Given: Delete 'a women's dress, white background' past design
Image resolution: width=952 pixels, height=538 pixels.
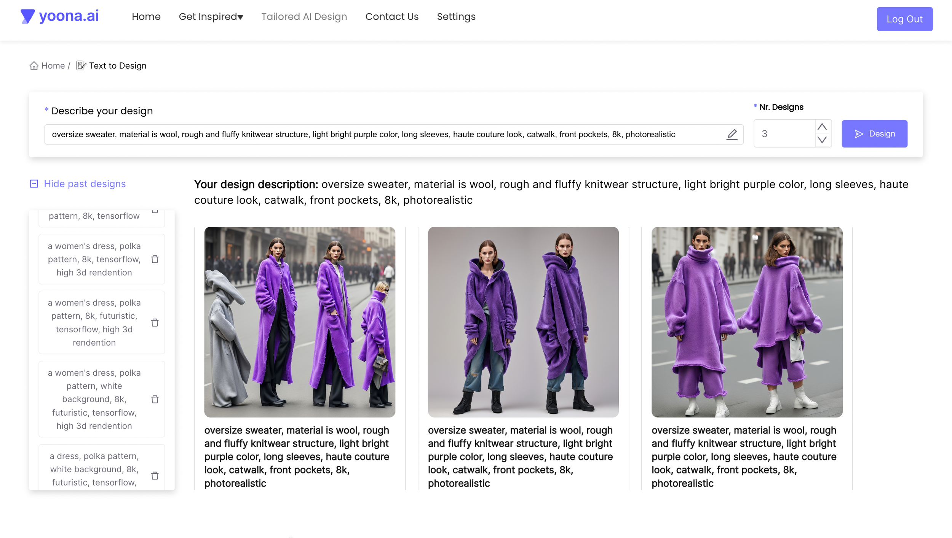Looking at the screenshot, I should pyautogui.click(x=155, y=399).
